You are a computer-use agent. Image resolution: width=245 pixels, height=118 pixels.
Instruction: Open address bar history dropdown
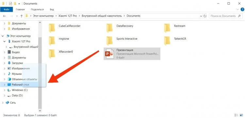pyautogui.click(x=201, y=16)
